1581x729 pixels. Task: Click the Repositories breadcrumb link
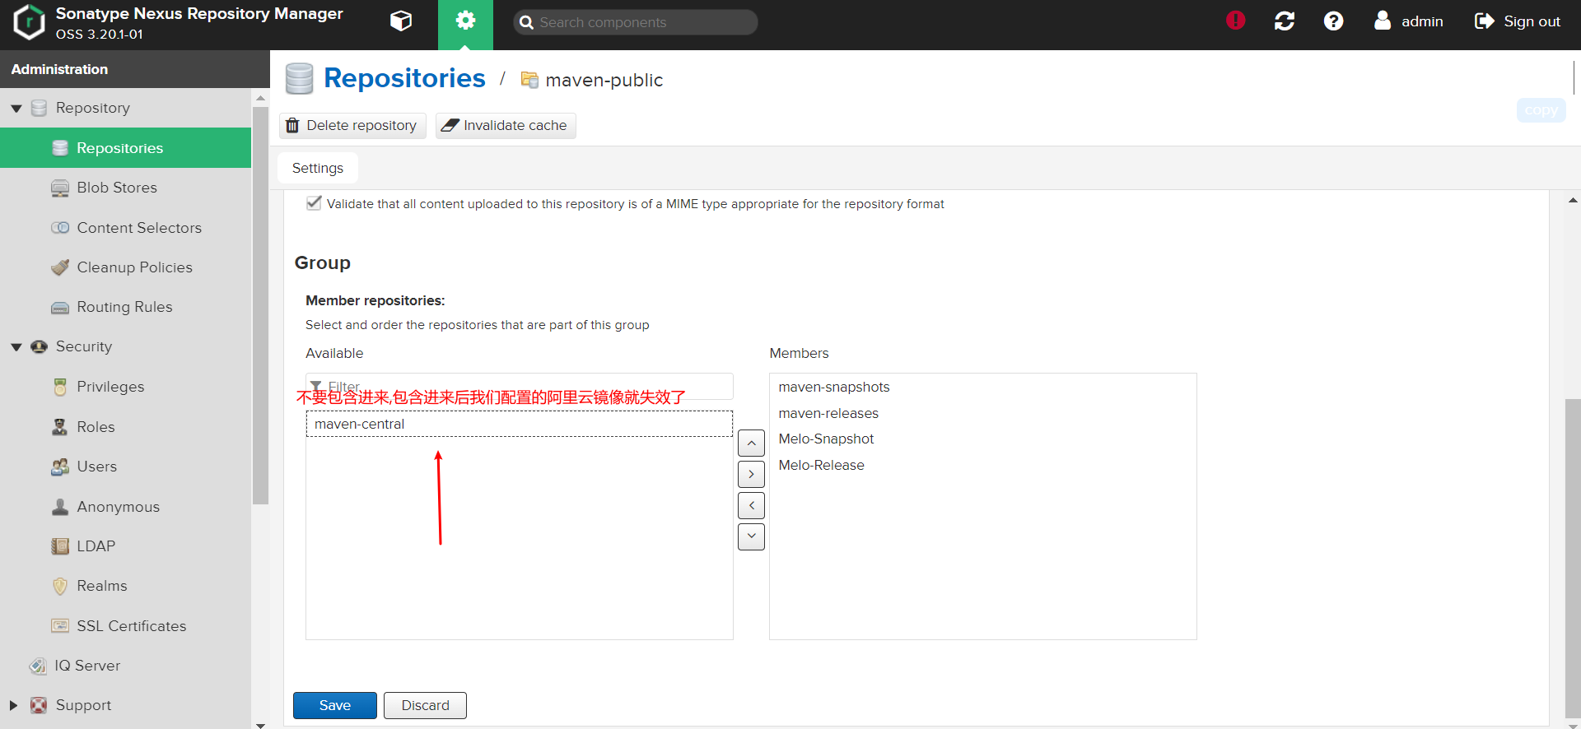click(404, 78)
